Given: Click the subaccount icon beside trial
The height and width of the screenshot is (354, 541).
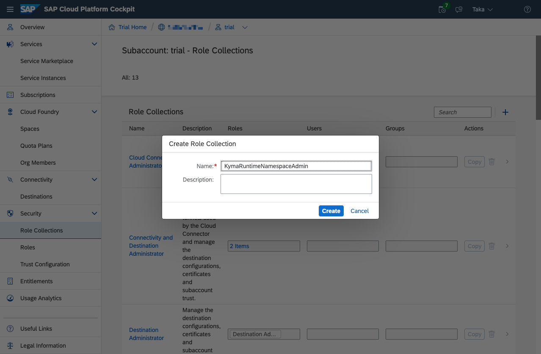Looking at the screenshot, I should (218, 27).
